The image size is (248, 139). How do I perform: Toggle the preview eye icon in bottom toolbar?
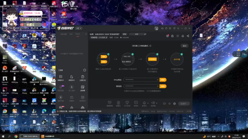coord(170,103)
